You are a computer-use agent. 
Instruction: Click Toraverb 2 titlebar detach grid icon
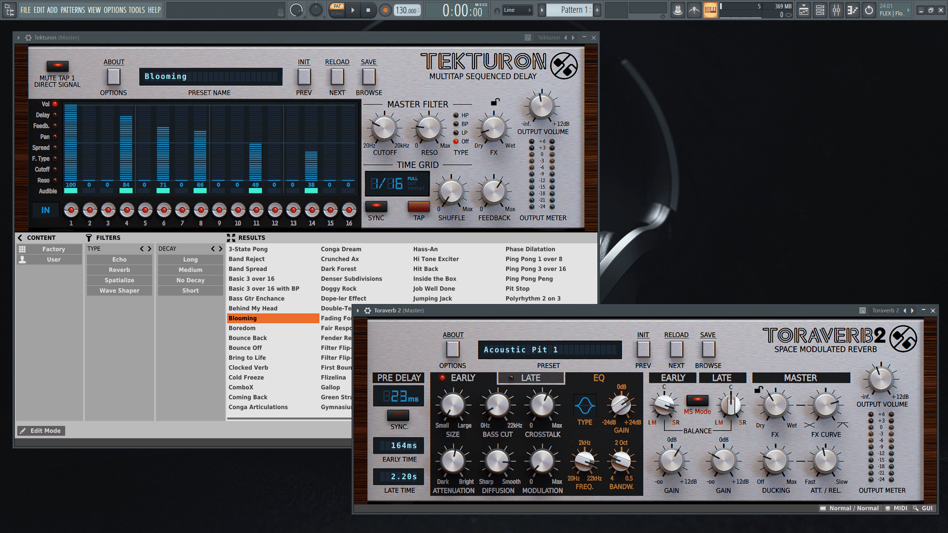pos(863,310)
